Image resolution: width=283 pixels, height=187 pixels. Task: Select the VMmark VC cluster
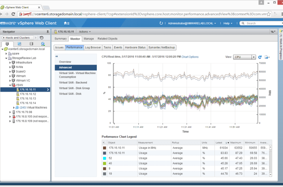pos(23,80)
